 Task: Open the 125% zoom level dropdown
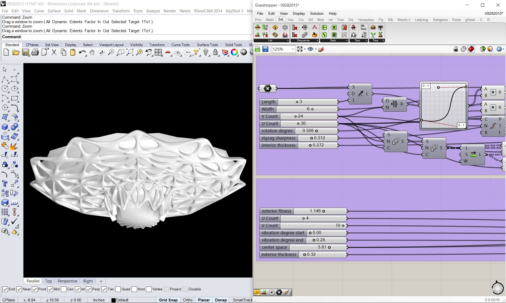click(x=293, y=49)
